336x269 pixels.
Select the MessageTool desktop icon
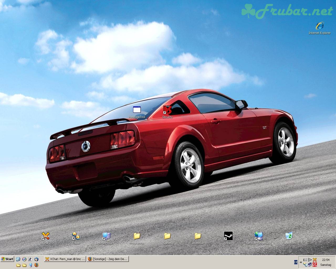137,112
